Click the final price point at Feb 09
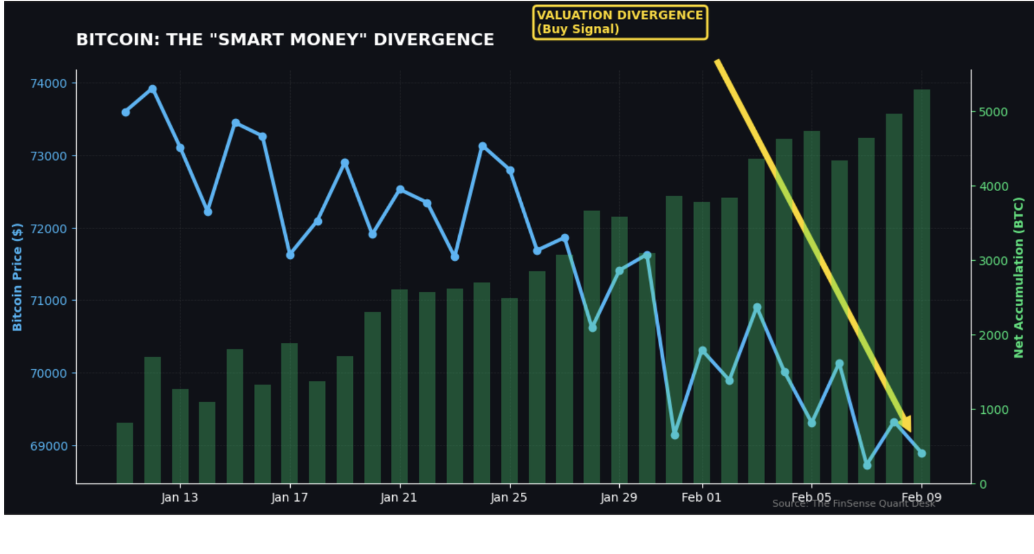The height and width of the screenshot is (554, 1034). [x=922, y=453]
